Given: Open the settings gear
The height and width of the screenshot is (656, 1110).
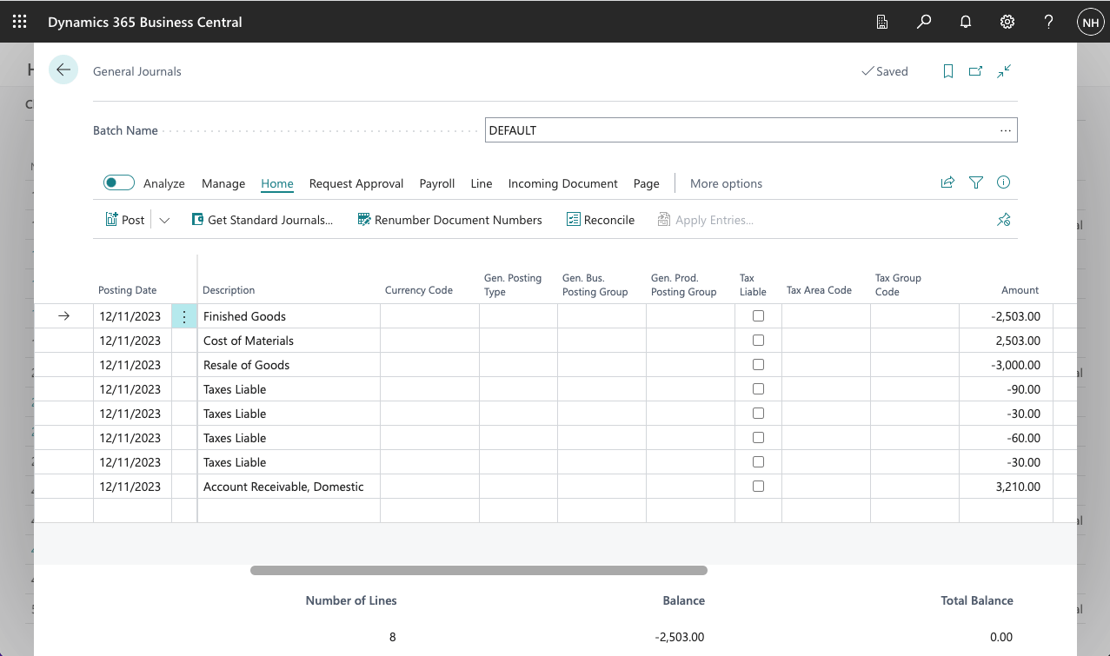Looking at the screenshot, I should coord(1007,22).
